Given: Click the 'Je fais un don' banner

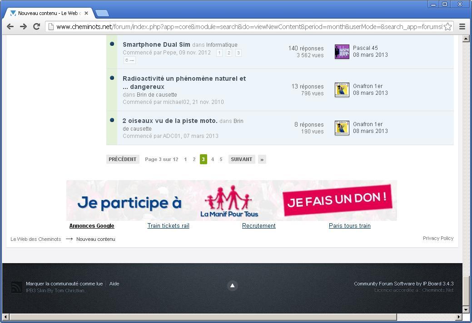Looking at the screenshot, I should pos(337,200).
